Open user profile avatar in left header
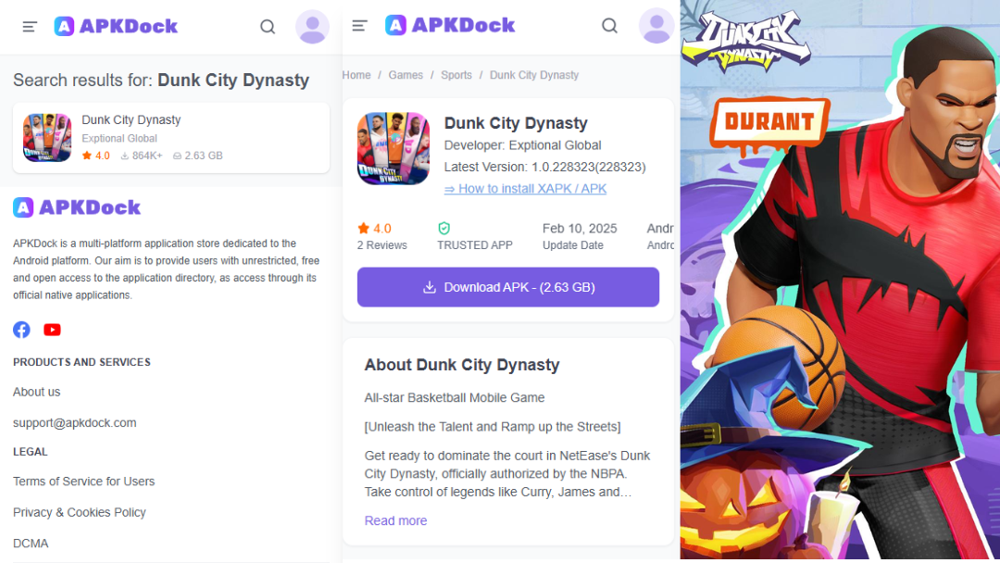Image resolution: width=1000 pixels, height=563 pixels. click(313, 27)
